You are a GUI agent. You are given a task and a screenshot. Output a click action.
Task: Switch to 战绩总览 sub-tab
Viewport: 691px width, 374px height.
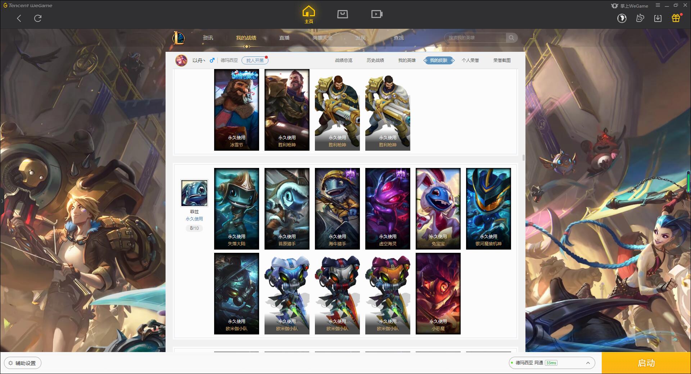pos(344,60)
